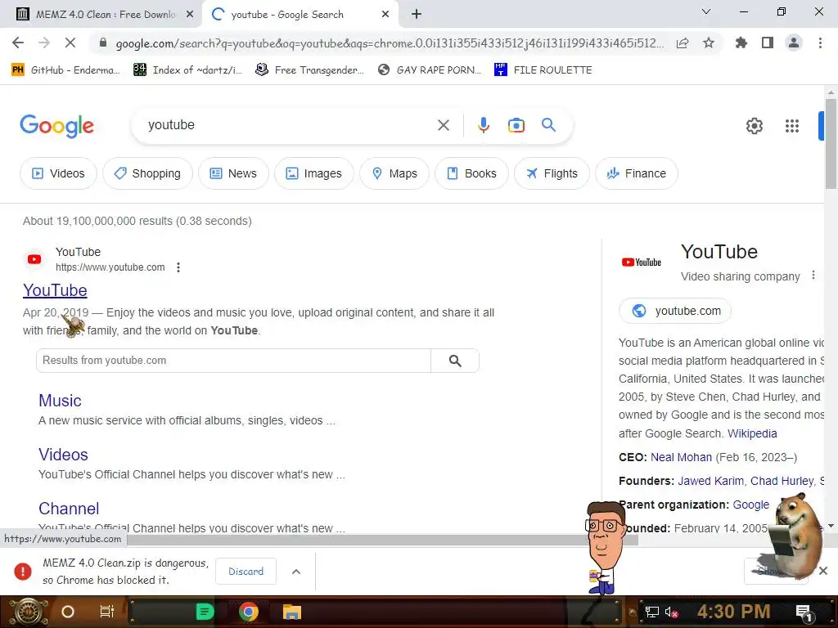Open the Index of ~dartz bookmark
The height and width of the screenshot is (628, 838).
(187, 70)
